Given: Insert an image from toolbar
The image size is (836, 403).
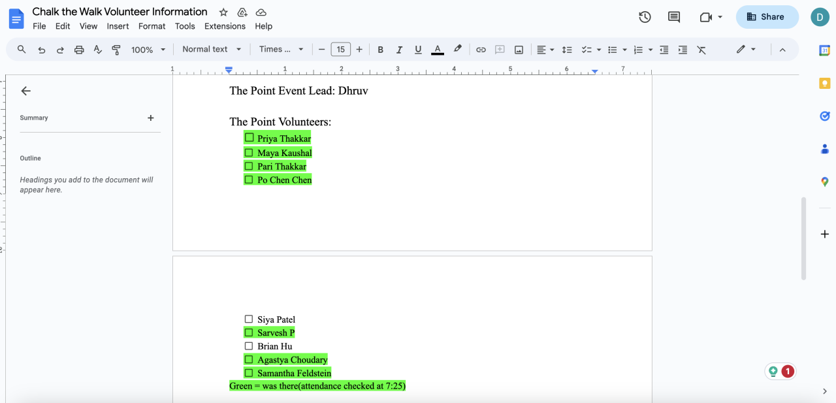Looking at the screenshot, I should [519, 50].
